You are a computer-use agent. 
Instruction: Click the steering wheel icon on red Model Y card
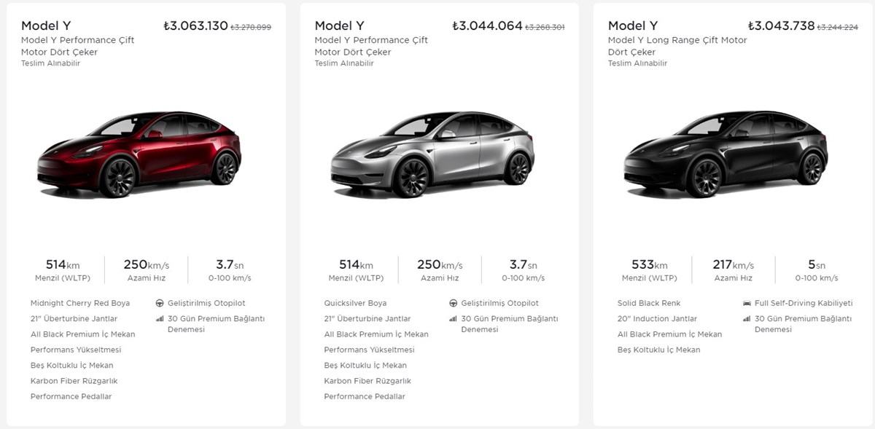(x=160, y=303)
